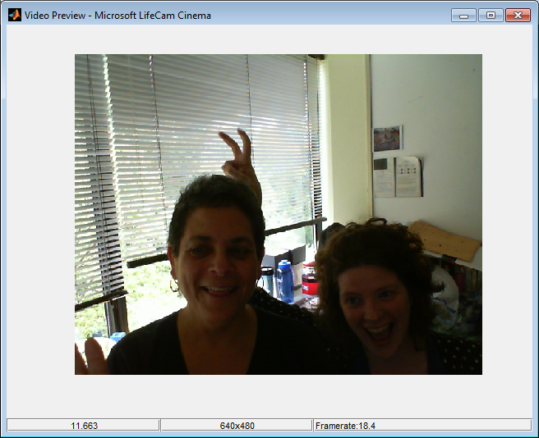Click the window title text 'Video Preview - Microsoft LifeCam Cinema'
539x438 pixels.
pyautogui.click(x=117, y=16)
